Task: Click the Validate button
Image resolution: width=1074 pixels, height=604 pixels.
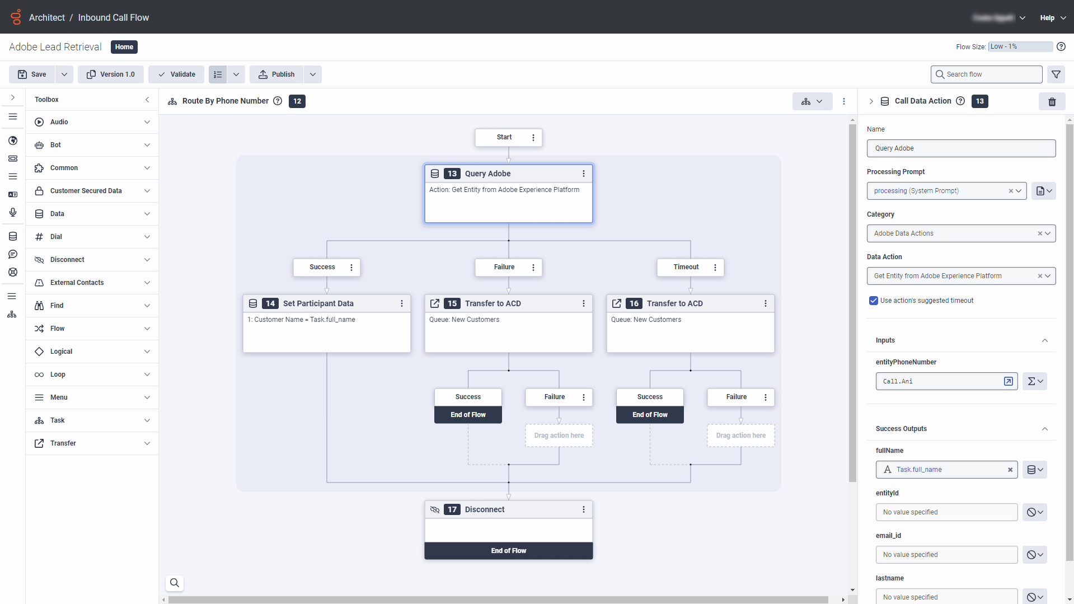Action: pyautogui.click(x=176, y=74)
